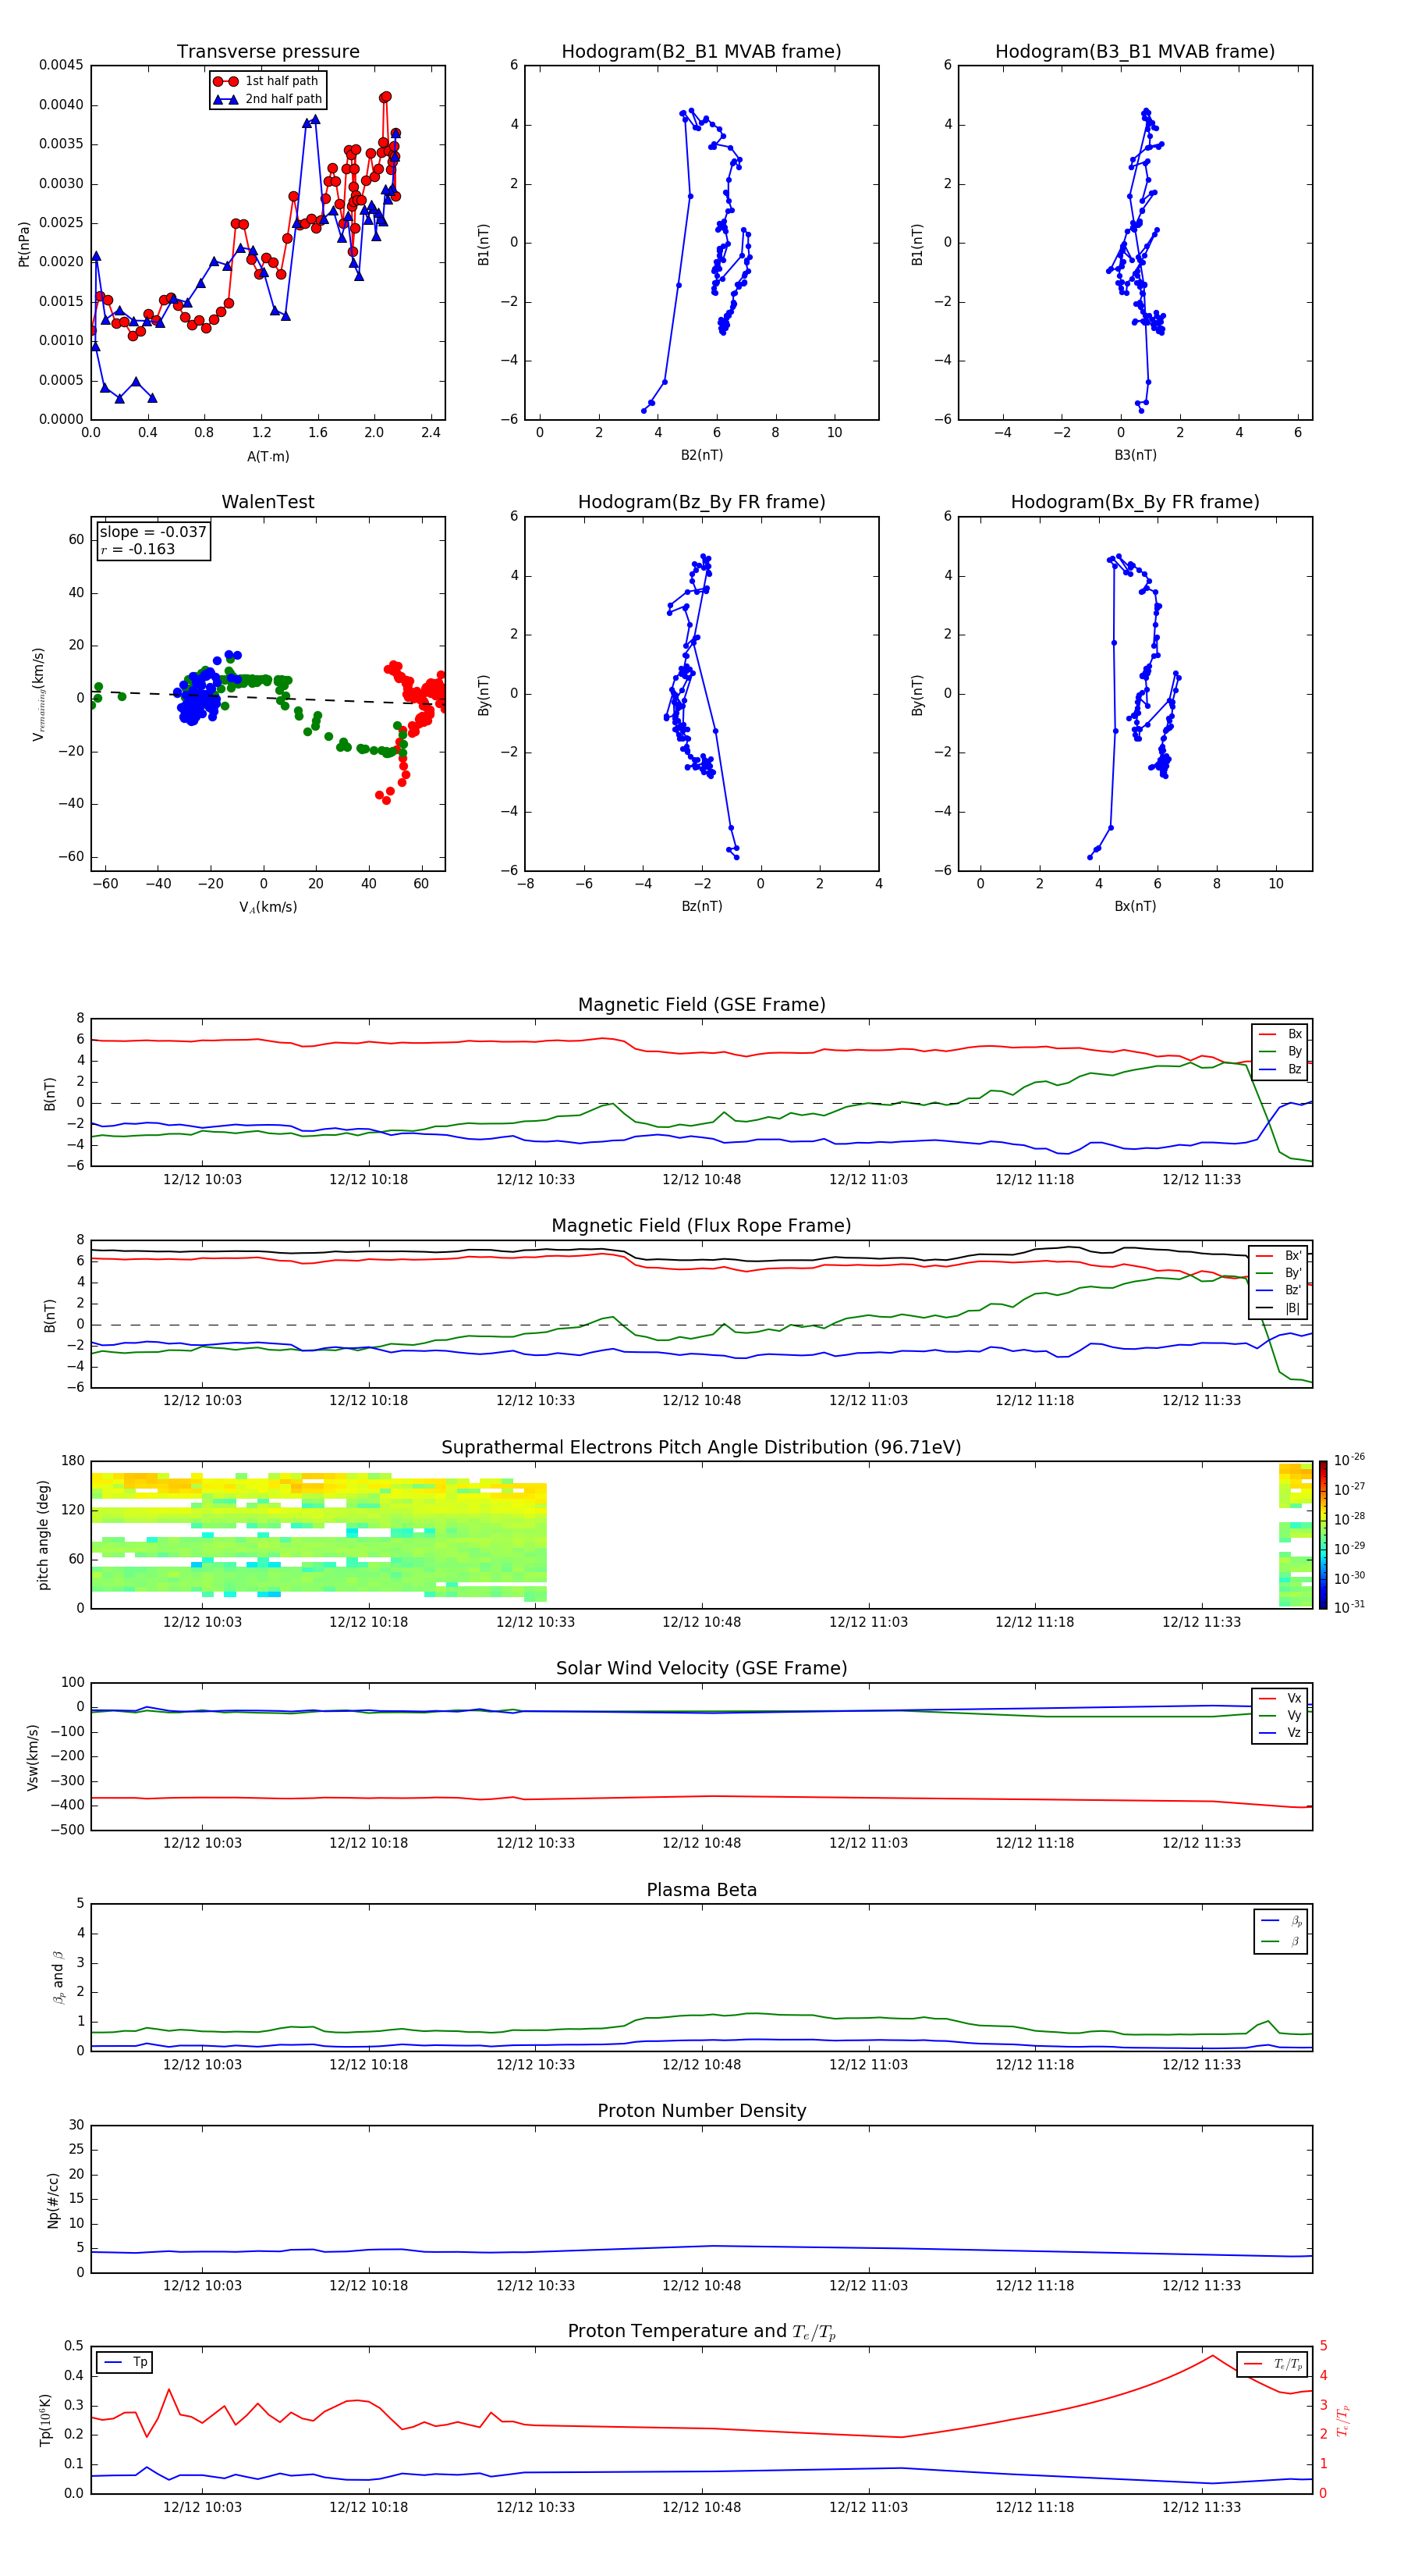
Task: Select the green By legend entry in GSE panel
Action: pos(1280,1051)
